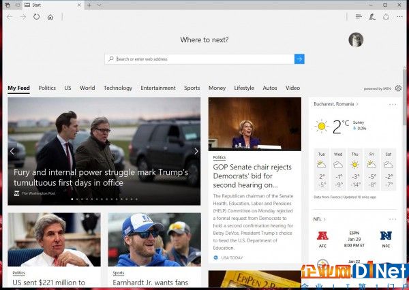Submit search with the blue arrow button
409x290 pixels.
pyautogui.click(x=299, y=59)
